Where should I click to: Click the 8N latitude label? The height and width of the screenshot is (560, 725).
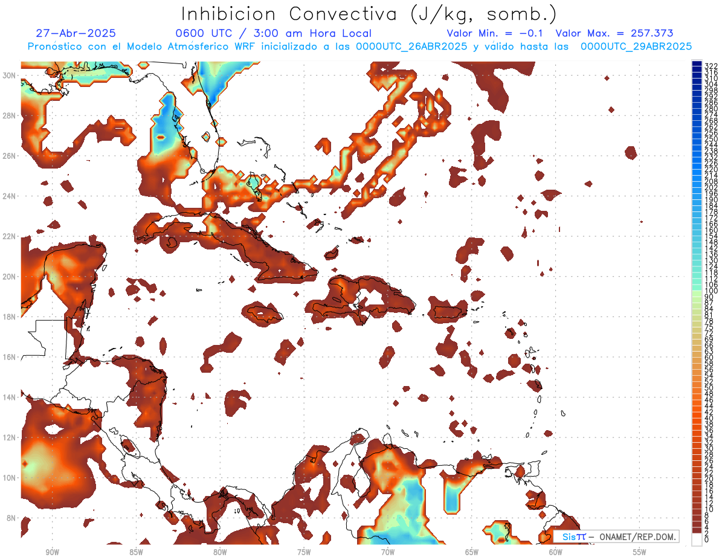(x=12, y=518)
